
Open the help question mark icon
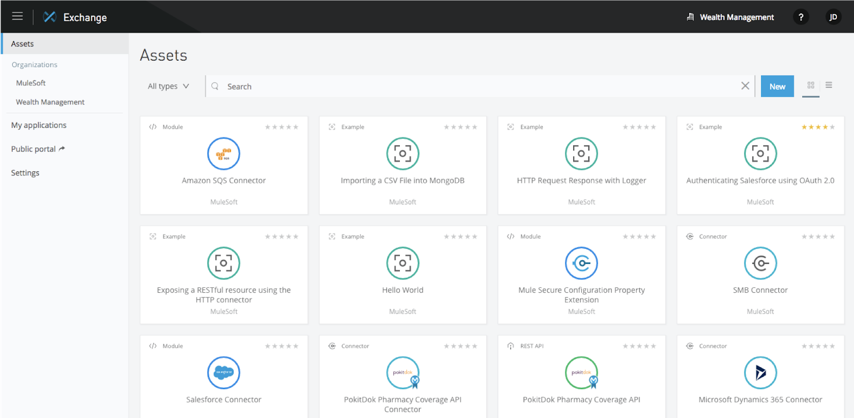[x=801, y=17]
